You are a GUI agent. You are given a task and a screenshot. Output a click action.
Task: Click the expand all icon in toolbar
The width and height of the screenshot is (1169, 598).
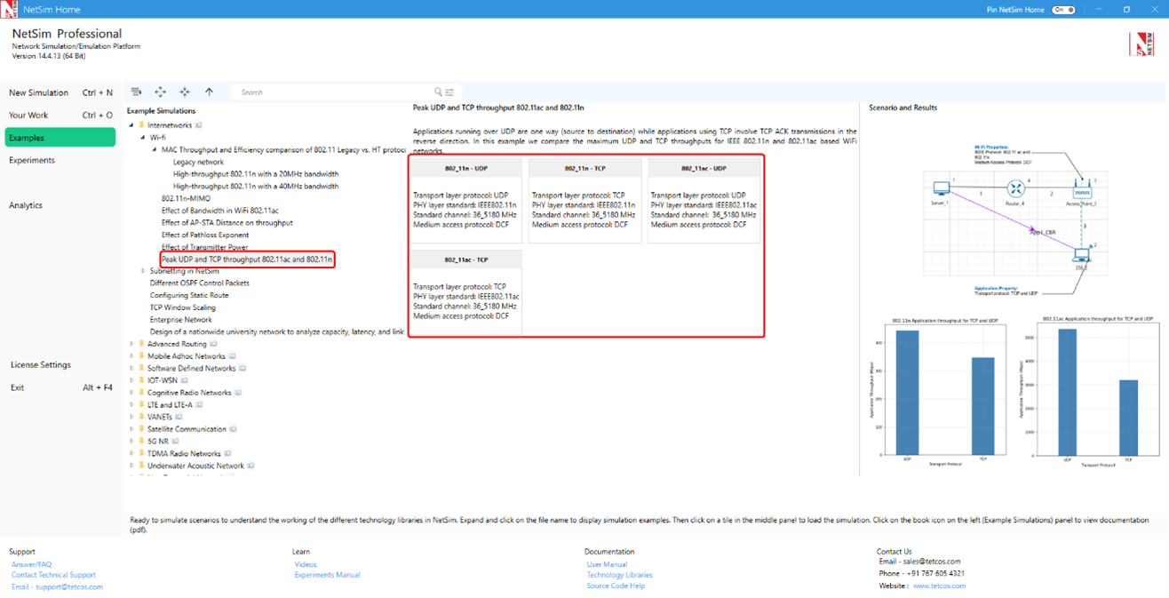tap(160, 92)
